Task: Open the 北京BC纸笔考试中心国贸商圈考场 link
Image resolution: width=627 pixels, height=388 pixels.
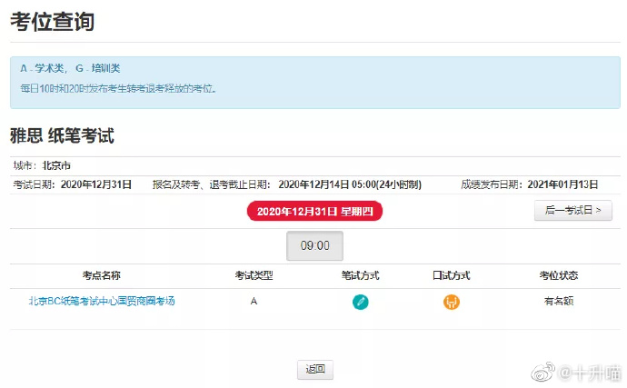Action: pyautogui.click(x=102, y=301)
